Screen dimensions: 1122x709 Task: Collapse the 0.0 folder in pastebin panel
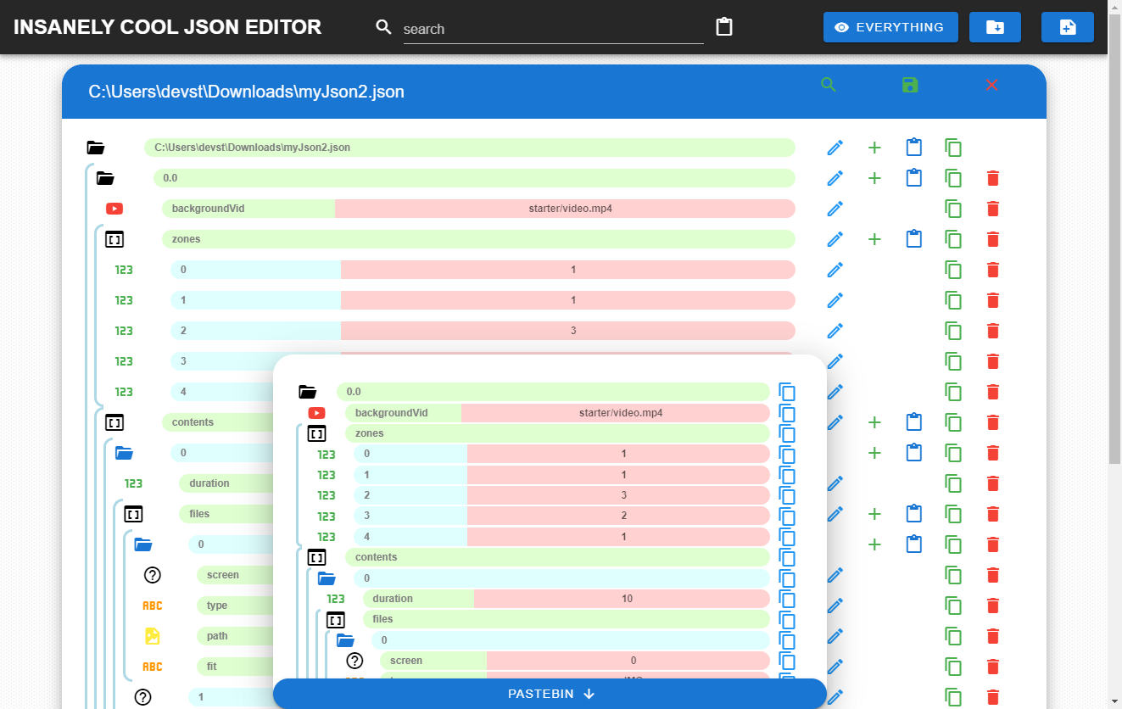pyautogui.click(x=307, y=392)
